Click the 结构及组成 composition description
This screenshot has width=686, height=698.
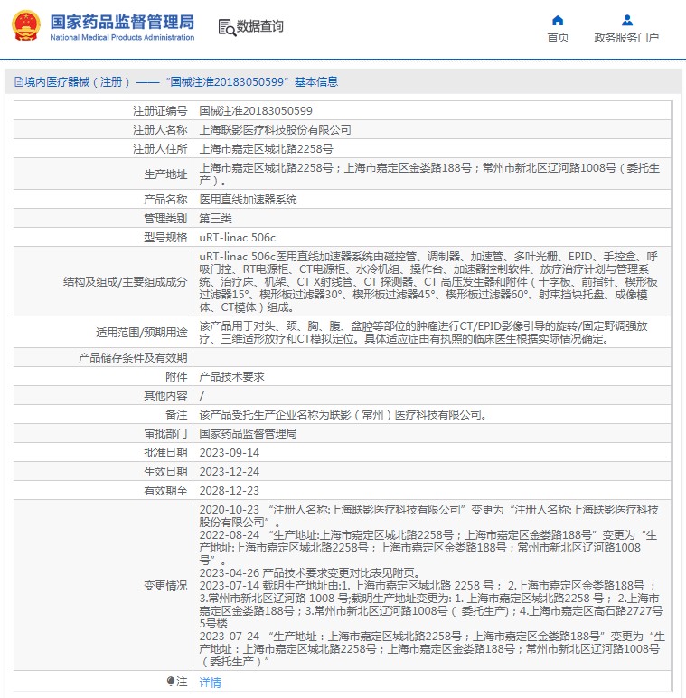428,282
